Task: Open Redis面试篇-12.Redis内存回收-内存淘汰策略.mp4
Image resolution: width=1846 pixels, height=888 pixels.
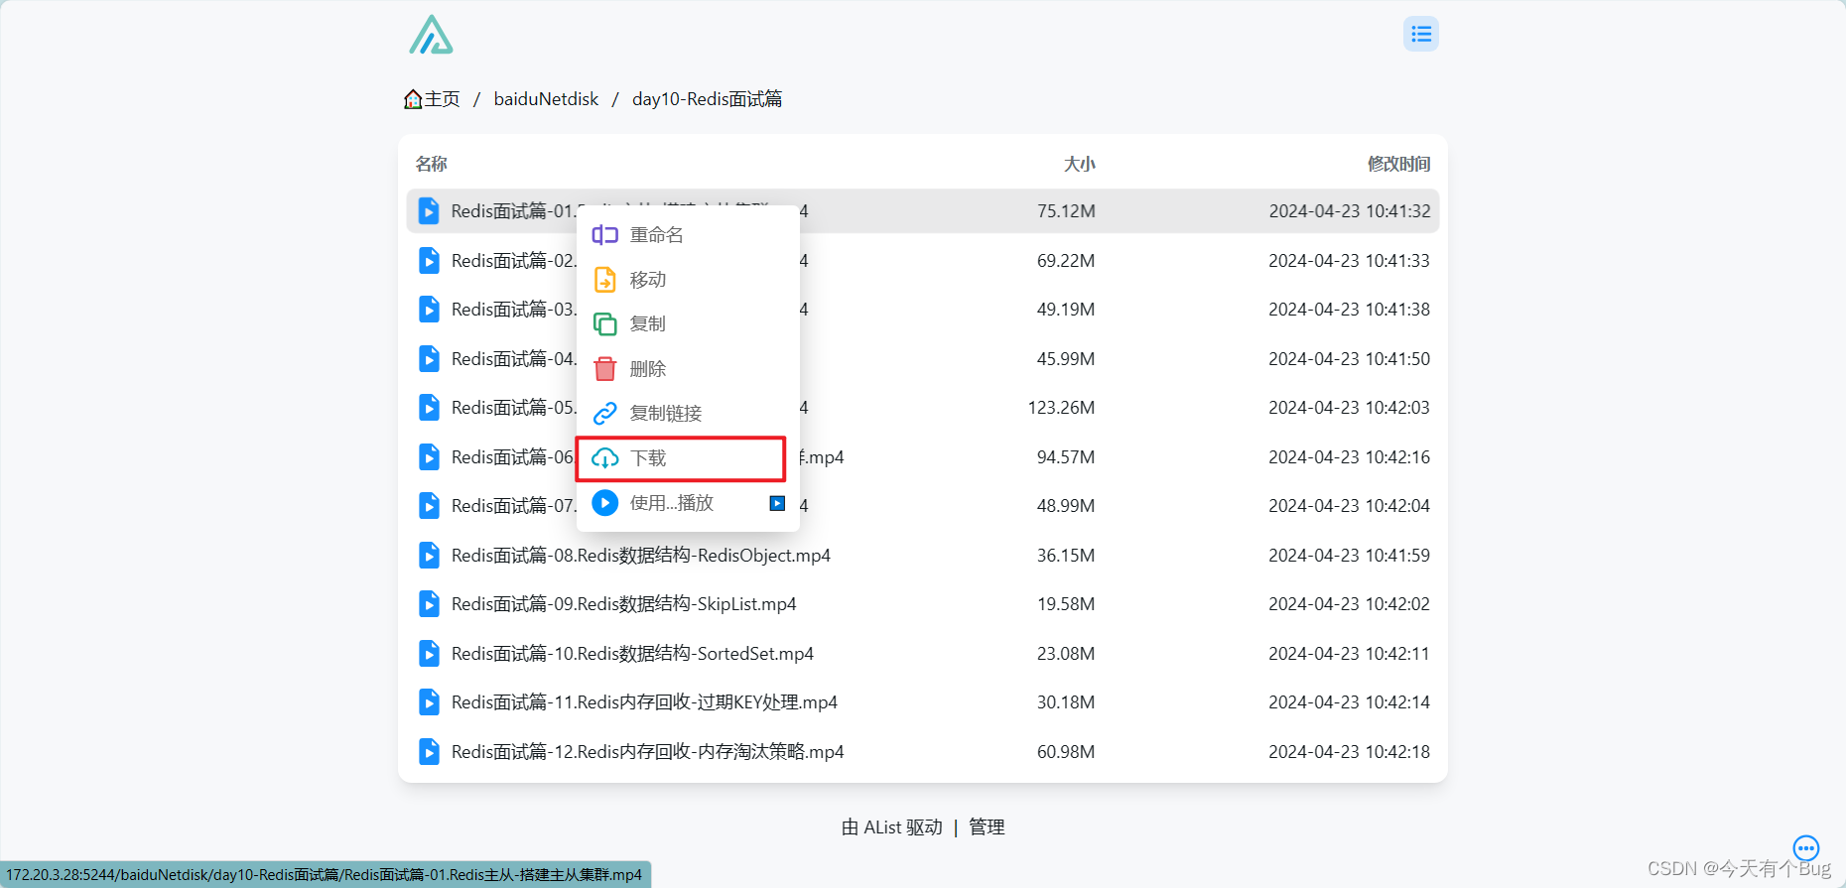Action: click(647, 752)
